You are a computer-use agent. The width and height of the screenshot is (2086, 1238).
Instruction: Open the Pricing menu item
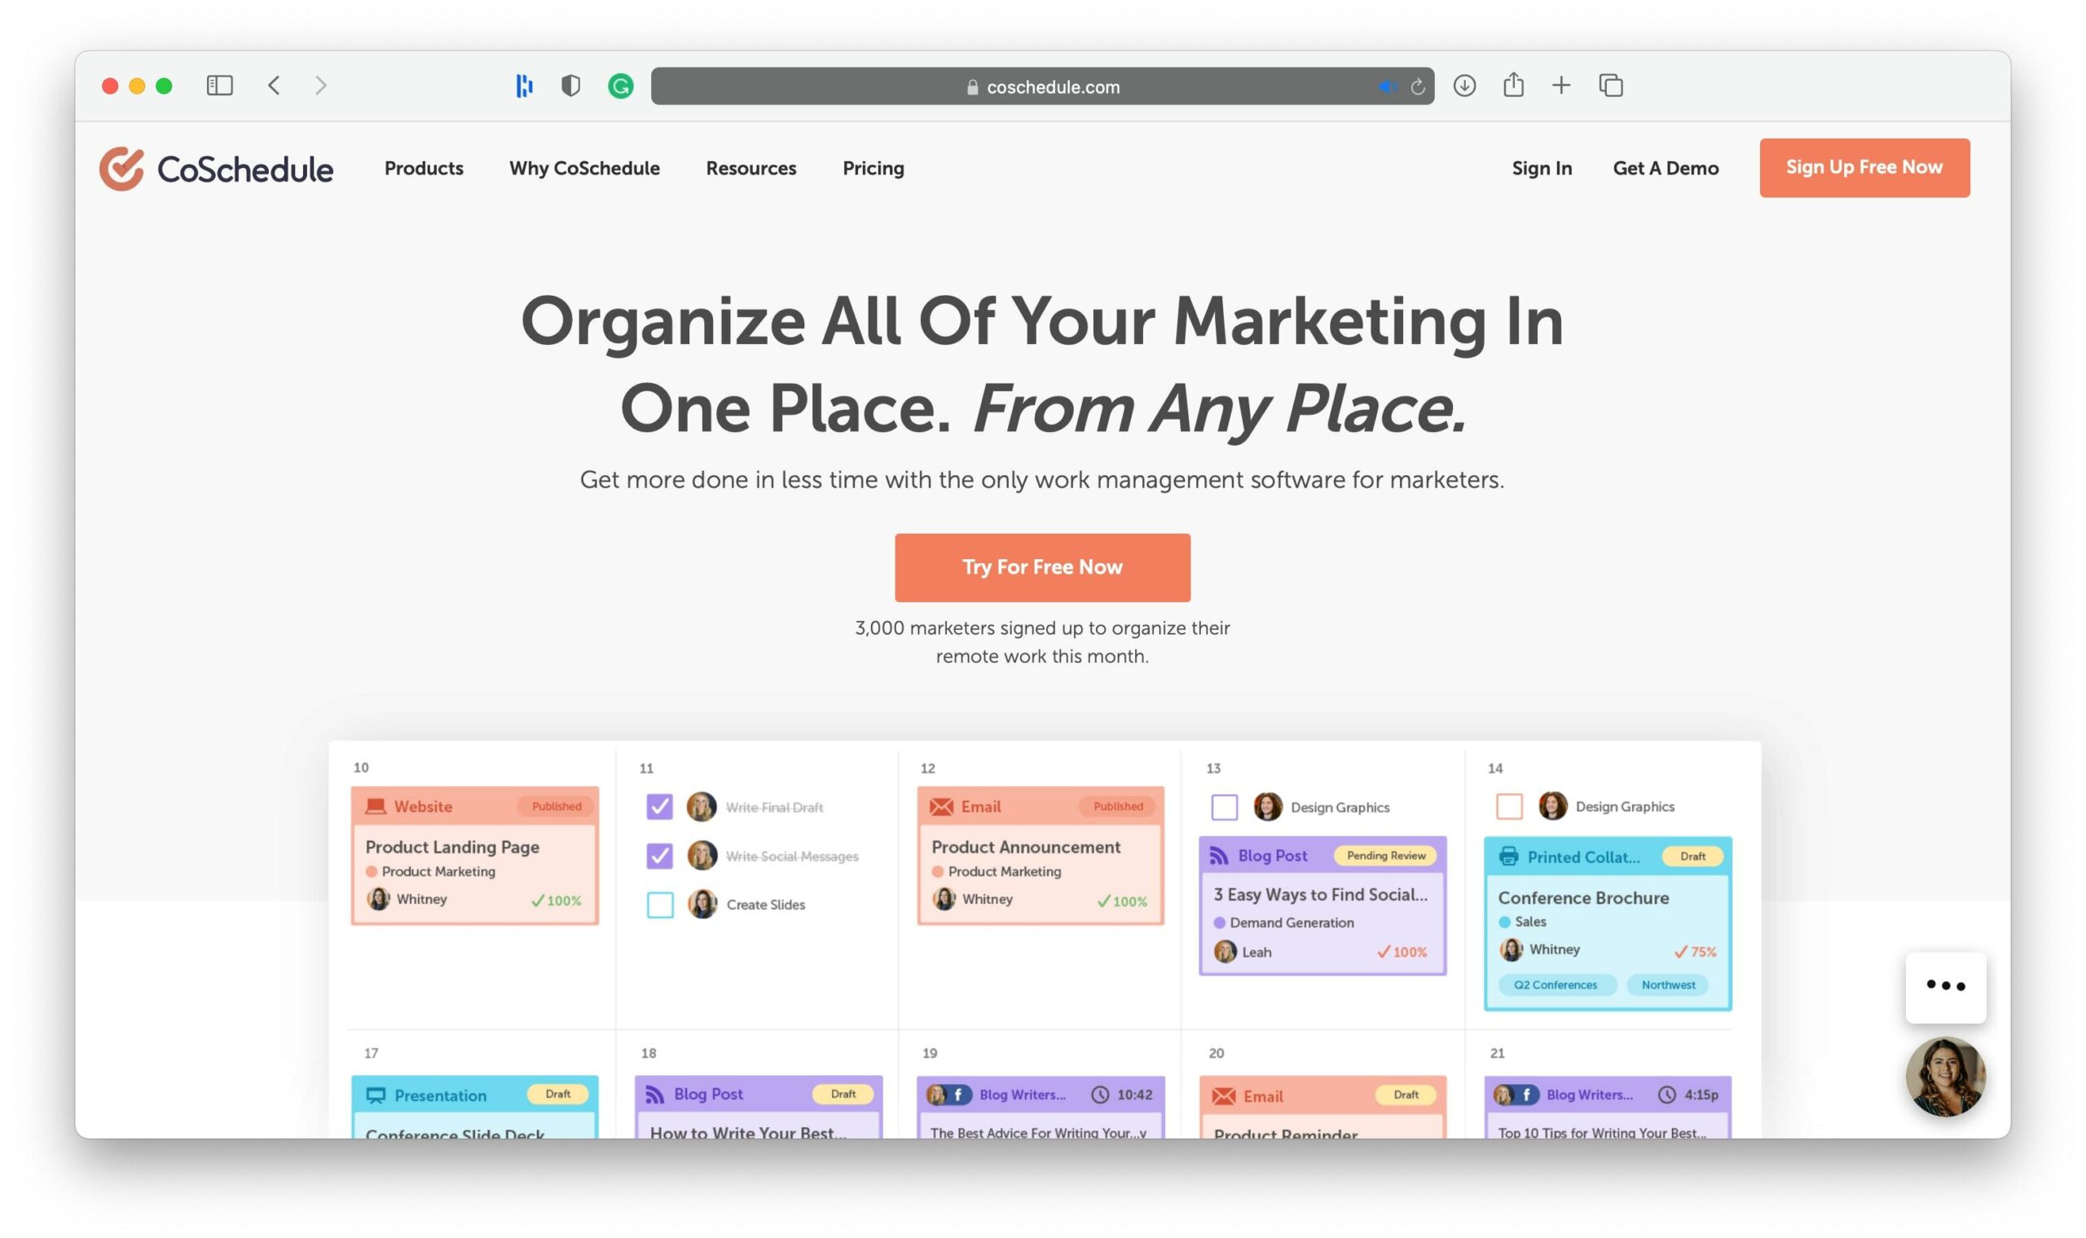(x=872, y=166)
